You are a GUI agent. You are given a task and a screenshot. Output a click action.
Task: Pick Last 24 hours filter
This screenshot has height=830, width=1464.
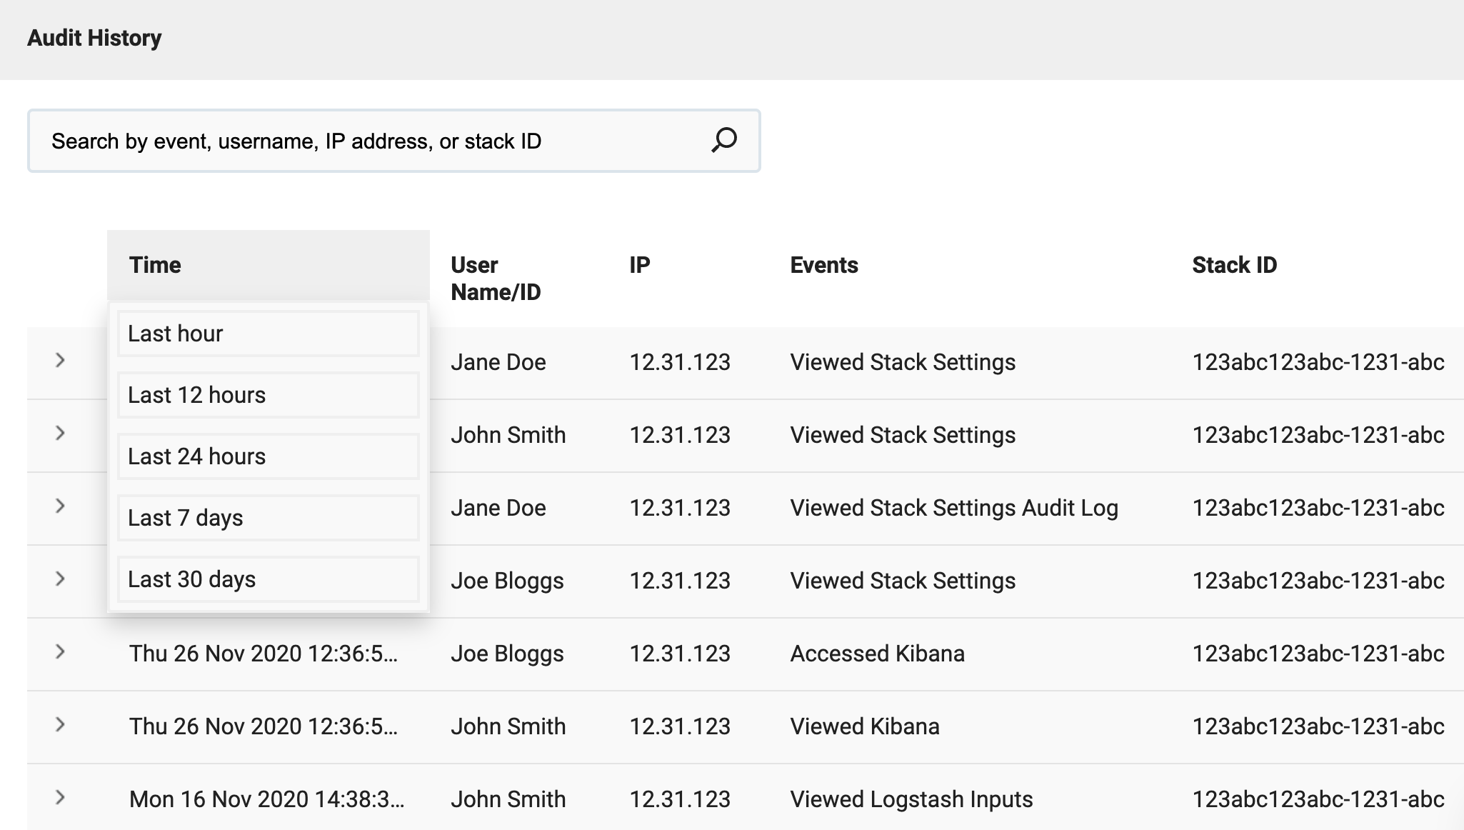pos(268,456)
